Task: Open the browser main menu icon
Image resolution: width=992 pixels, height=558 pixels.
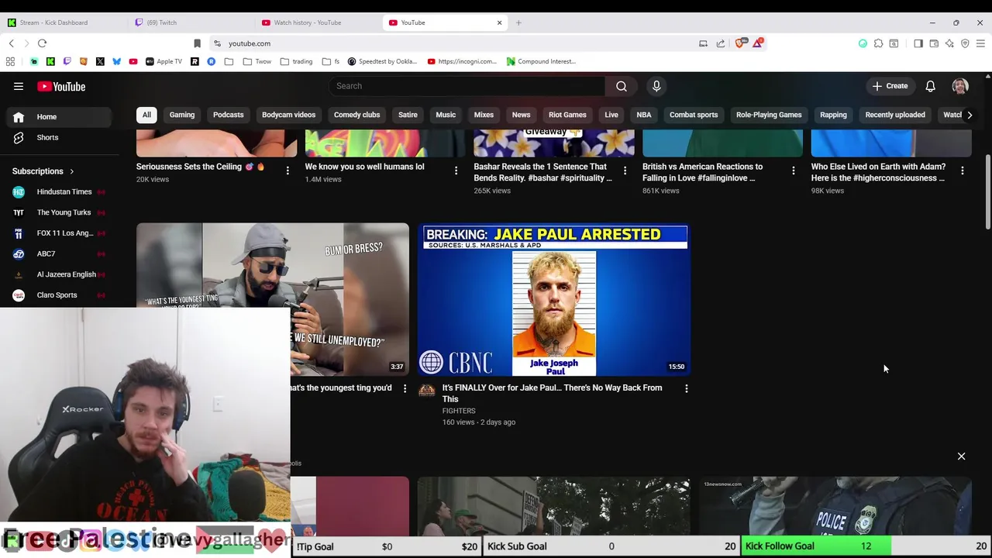Action: click(980, 43)
